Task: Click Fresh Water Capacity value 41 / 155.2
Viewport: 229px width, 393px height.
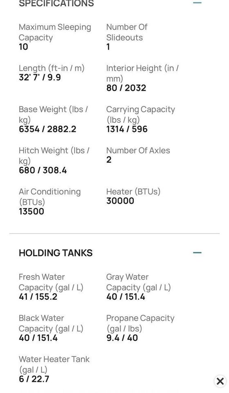Action: [x=38, y=297]
